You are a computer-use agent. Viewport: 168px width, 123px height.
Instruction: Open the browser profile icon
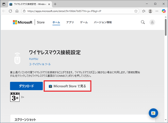coord(150,11)
